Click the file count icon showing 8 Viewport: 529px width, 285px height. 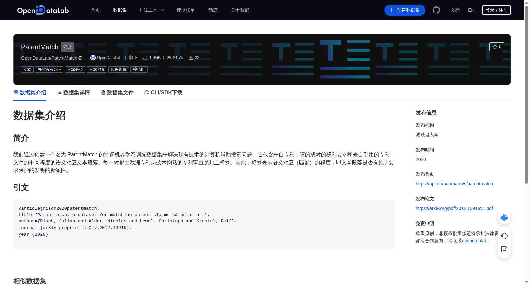[131, 58]
